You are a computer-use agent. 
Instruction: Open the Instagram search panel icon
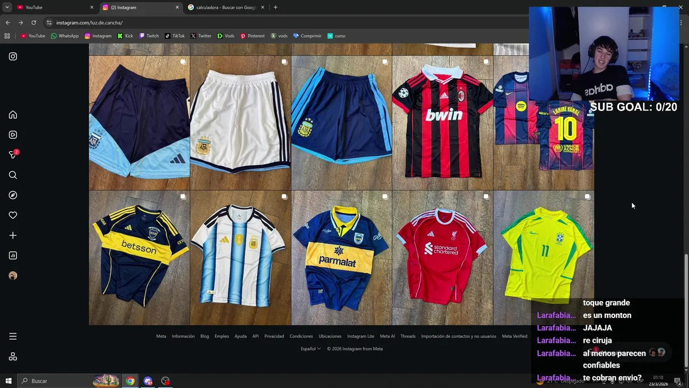tap(13, 175)
